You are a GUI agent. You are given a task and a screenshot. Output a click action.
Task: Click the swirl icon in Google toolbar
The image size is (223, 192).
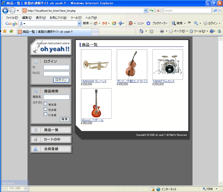click(x=114, y=23)
